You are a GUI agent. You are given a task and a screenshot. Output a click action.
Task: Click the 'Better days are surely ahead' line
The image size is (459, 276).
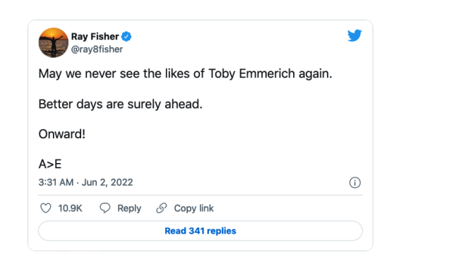point(120,104)
